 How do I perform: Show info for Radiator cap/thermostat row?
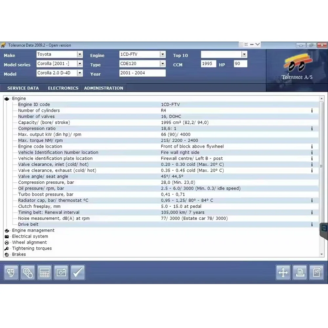click(x=312, y=200)
